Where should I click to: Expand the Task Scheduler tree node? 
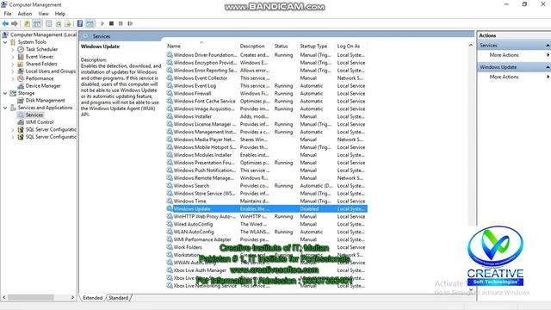pyautogui.click(x=13, y=50)
